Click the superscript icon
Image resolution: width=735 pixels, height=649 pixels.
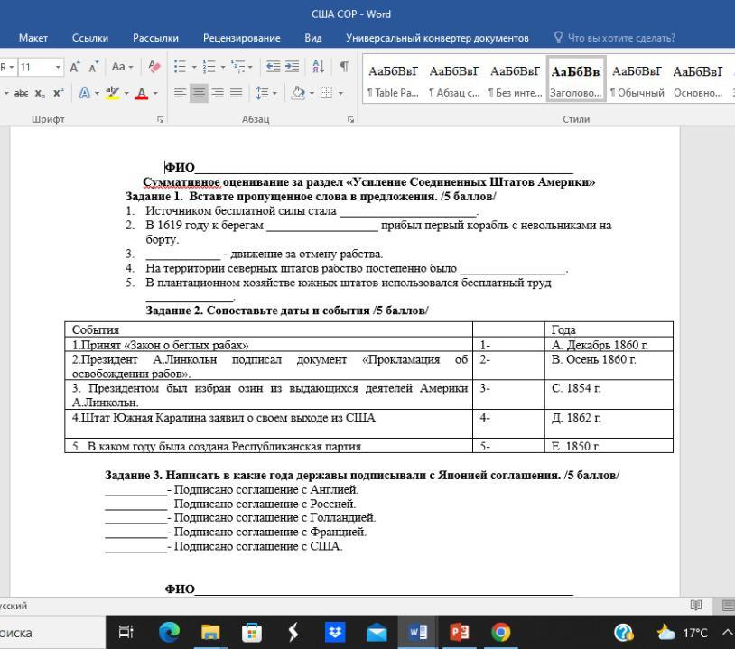(x=58, y=93)
